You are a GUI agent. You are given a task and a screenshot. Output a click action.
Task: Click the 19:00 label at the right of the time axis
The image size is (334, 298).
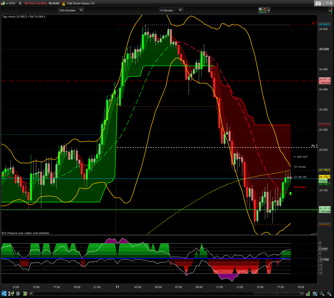(301, 287)
